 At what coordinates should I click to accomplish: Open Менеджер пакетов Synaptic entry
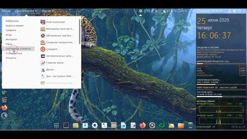click(58, 29)
